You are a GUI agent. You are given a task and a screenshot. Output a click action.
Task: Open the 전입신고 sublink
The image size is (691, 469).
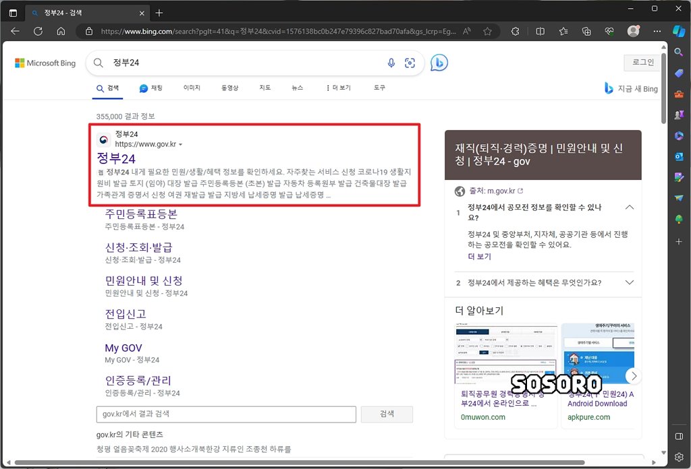pos(126,314)
